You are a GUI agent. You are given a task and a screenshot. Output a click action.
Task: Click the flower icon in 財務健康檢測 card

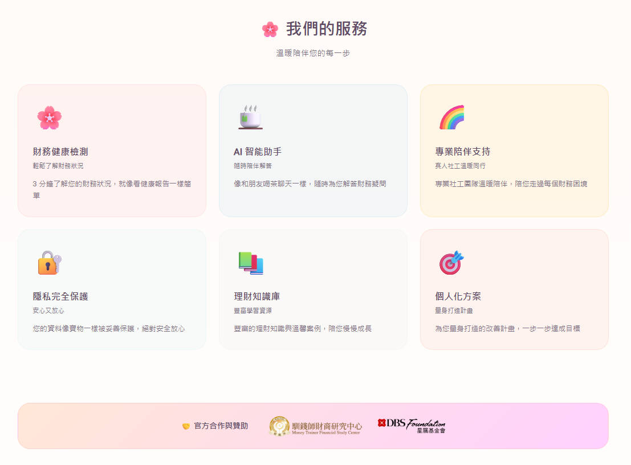(x=49, y=118)
